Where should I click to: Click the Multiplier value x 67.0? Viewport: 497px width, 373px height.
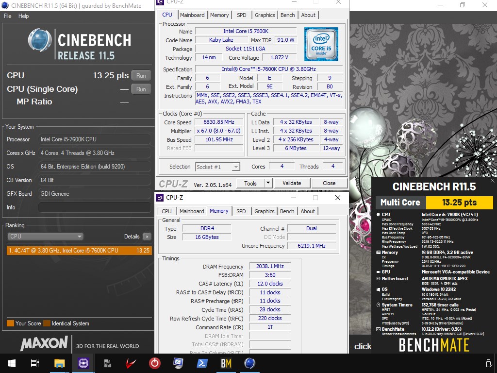click(x=219, y=131)
